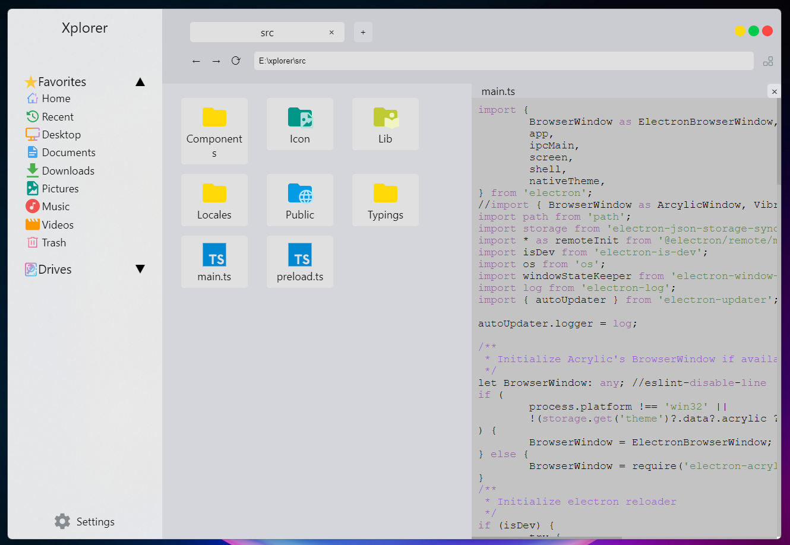Go back with the left arrow
The image size is (790, 545).
pos(196,61)
